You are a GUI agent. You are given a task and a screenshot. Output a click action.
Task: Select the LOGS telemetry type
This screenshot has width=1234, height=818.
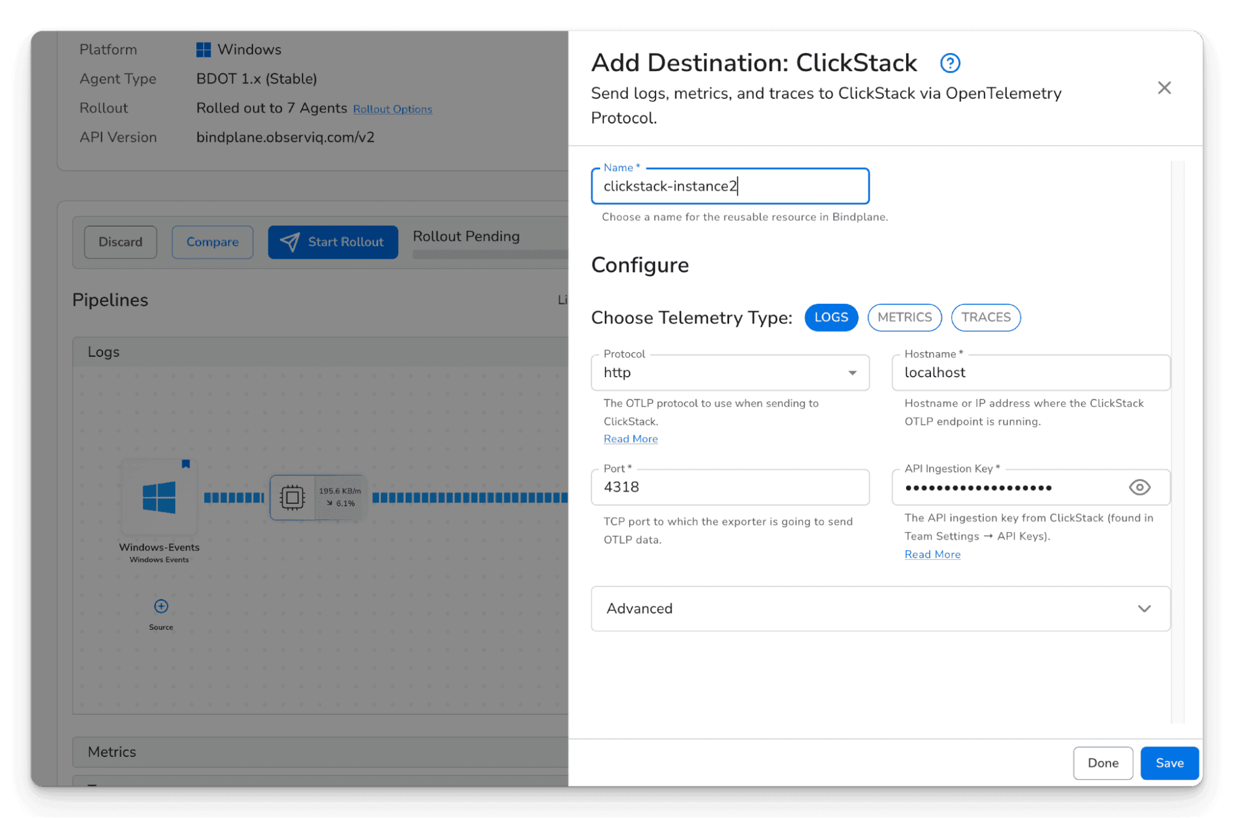click(831, 317)
